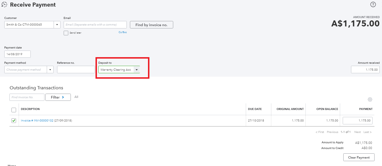Click the Find Invoice No. search field
Viewport: 382px width, 166px height.
tap(27, 97)
